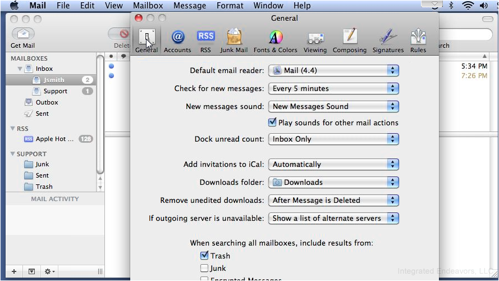The height and width of the screenshot is (281, 499).
Task: Open the Dock unread count dropdown
Action: (x=333, y=139)
